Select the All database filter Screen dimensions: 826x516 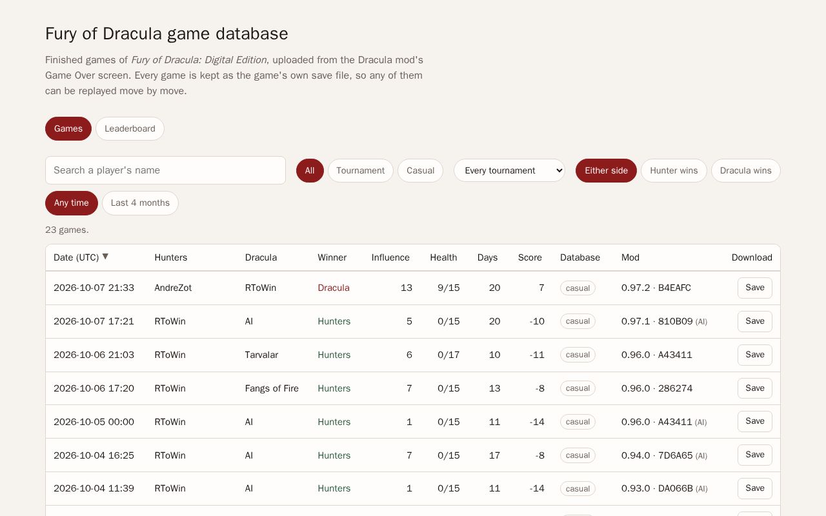(310, 170)
